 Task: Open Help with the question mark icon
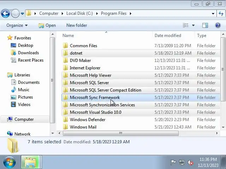218,25
